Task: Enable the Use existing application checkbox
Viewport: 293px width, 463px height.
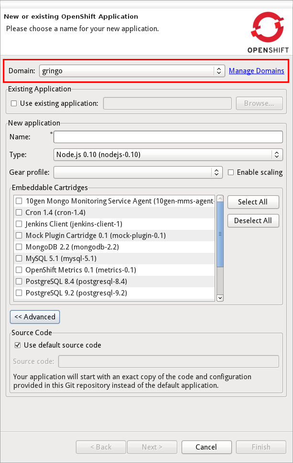Action: pos(14,103)
